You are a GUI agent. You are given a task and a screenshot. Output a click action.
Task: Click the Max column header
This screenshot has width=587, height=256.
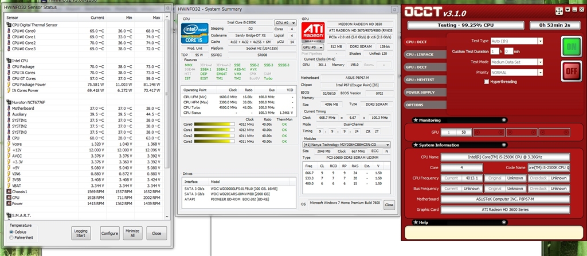point(156,18)
